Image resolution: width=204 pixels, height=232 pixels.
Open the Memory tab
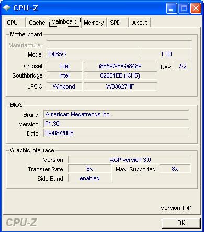(94, 23)
